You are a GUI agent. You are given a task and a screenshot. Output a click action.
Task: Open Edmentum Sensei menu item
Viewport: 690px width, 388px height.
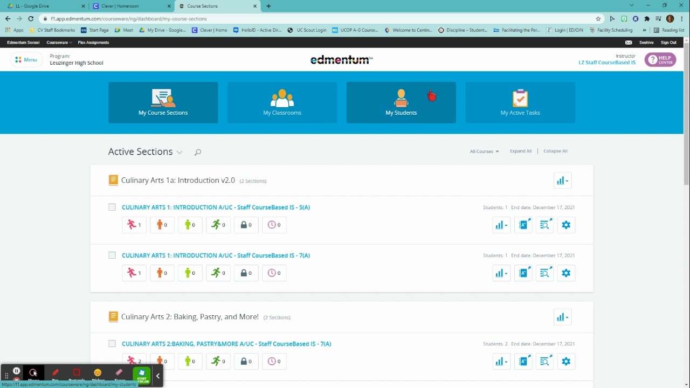pos(23,43)
